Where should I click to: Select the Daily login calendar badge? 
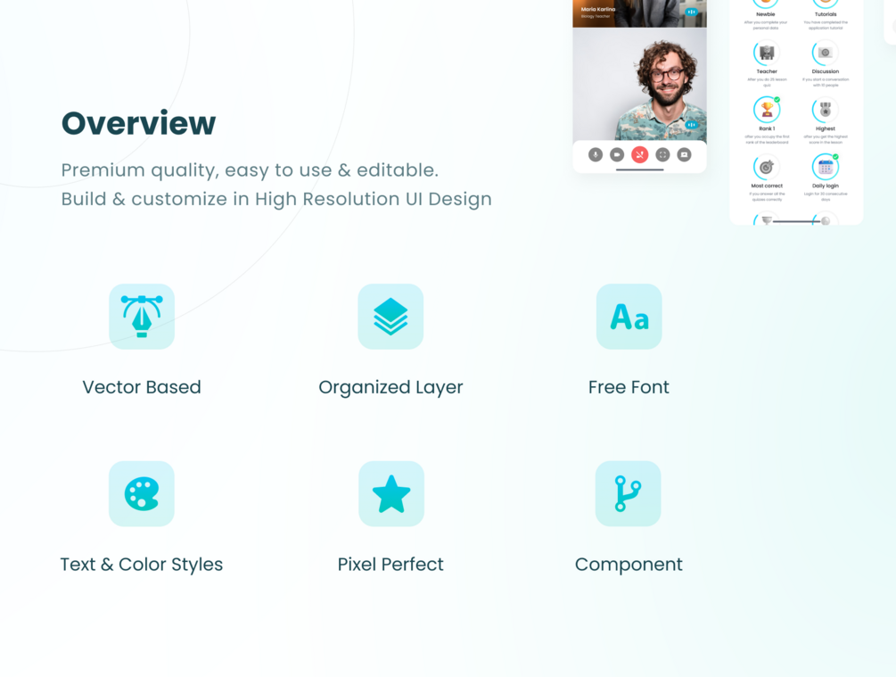pyautogui.click(x=826, y=167)
